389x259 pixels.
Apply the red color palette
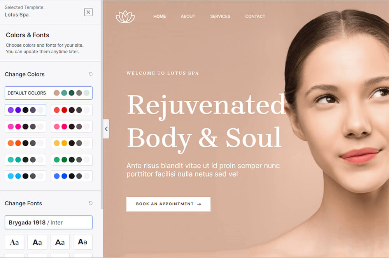[72, 110]
